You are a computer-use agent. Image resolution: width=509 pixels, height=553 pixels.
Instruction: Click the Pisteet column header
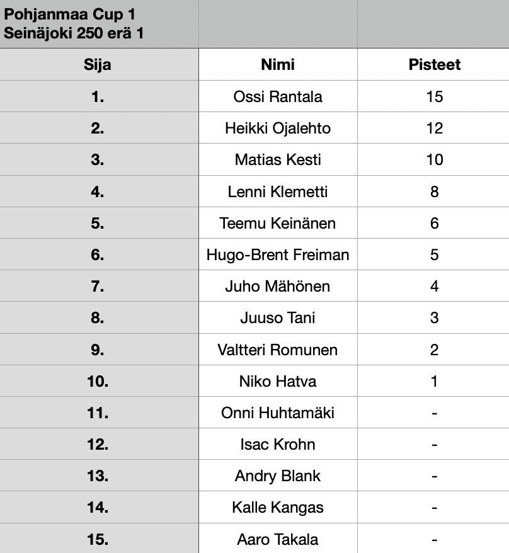(x=433, y=64)
